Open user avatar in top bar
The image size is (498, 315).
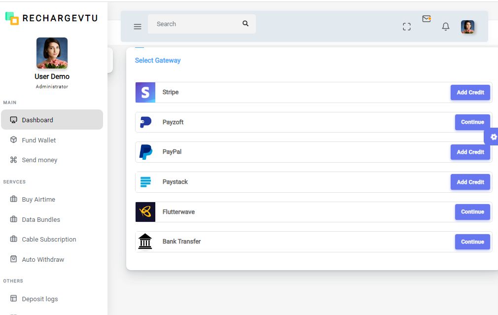467,27
